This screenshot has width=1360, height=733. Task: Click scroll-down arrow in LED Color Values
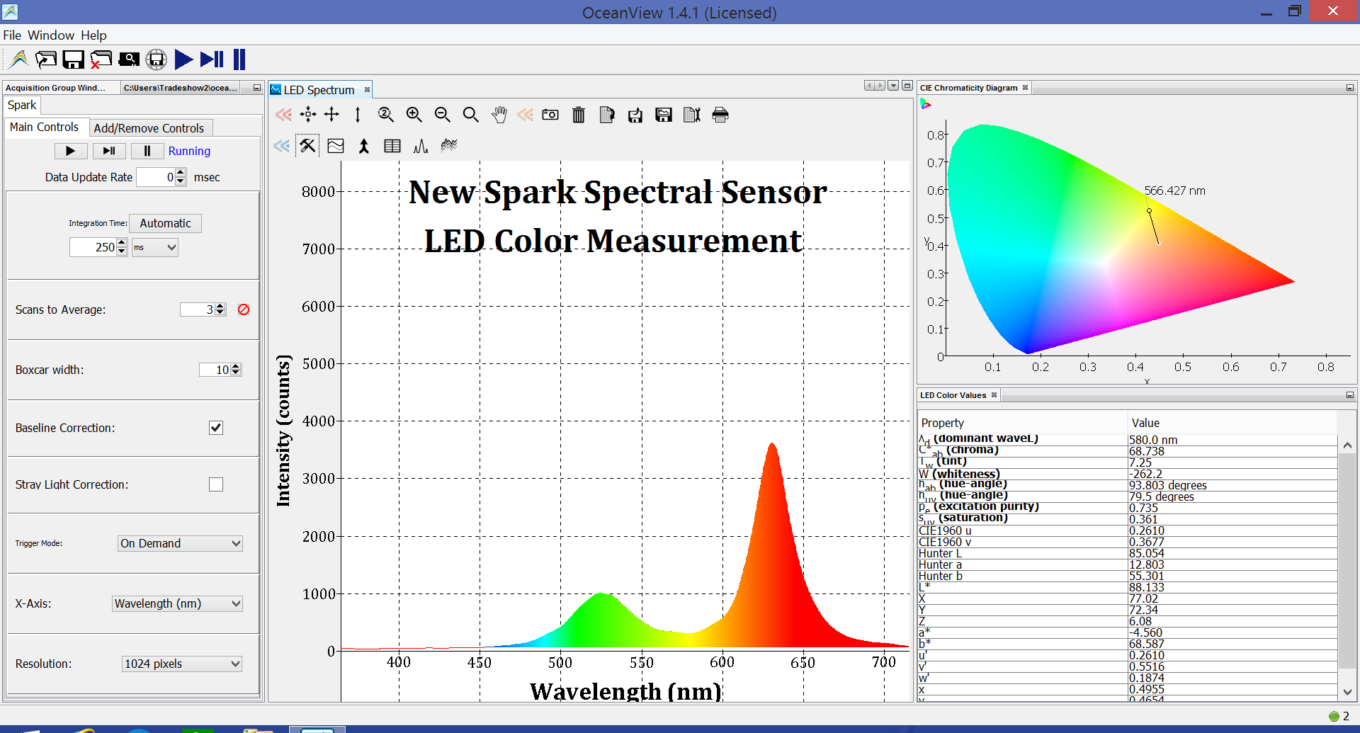1347,691
